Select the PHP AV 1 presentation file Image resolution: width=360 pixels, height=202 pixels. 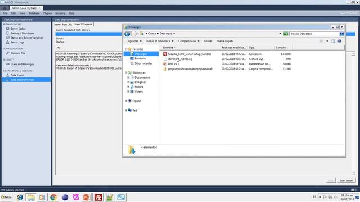coord(173,64)
